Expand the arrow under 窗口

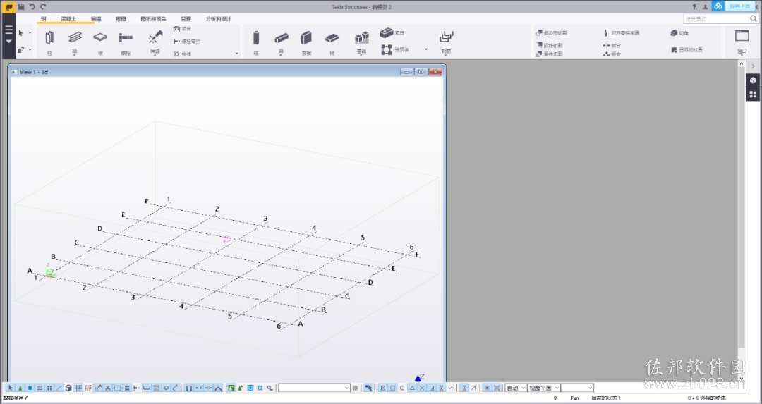742,55
